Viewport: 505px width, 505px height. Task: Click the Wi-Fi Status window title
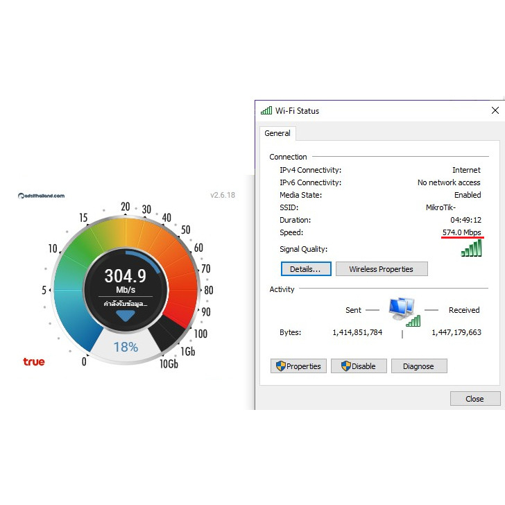click(297, 111)
